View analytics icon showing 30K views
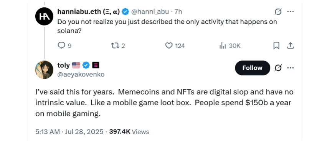 click(222, 46)
